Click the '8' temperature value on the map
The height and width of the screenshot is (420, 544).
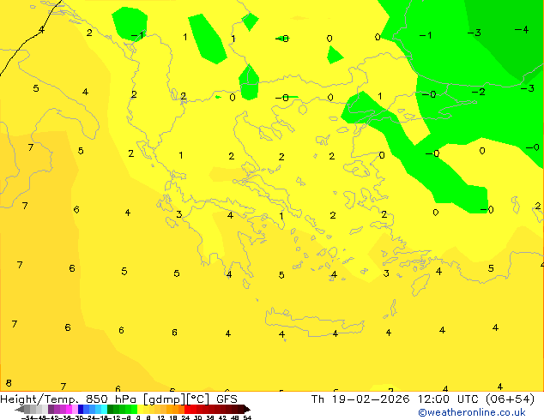[x=9, y=383]
